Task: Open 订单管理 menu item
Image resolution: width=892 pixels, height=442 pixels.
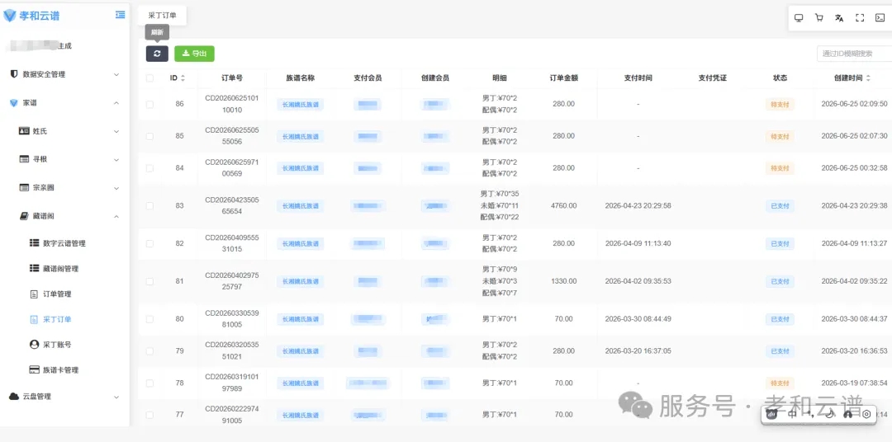Action: (57, 294)
